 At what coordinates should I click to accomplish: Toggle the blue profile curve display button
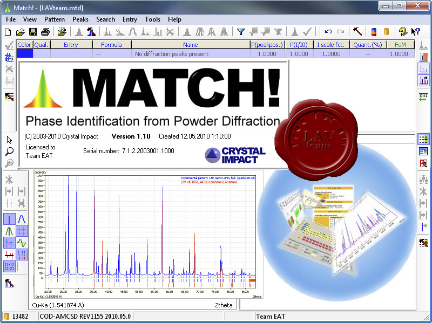[x=22, y=219]
